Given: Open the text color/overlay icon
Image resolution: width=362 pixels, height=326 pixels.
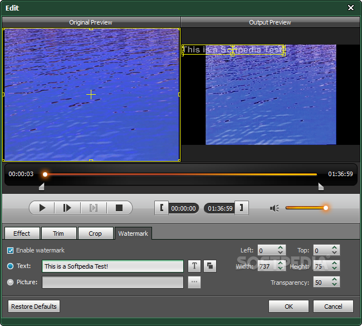Looking at the screenshot, I should pos(210,266).
